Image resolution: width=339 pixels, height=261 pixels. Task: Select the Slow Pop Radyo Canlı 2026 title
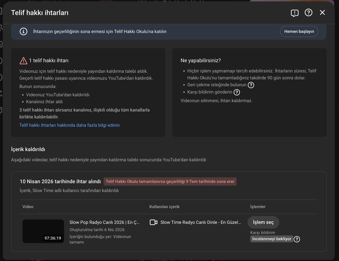105,222
